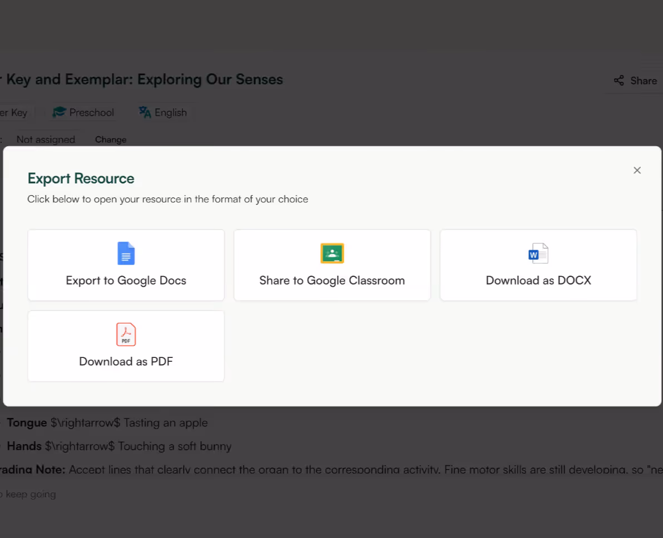Viewport: 663px width, 538px height.
Task: Click the PDF file icon
Action: 126,334
